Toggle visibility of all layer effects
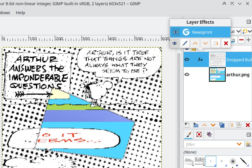Viewport: 252px width, 168px height. click(x=175, y=43)
